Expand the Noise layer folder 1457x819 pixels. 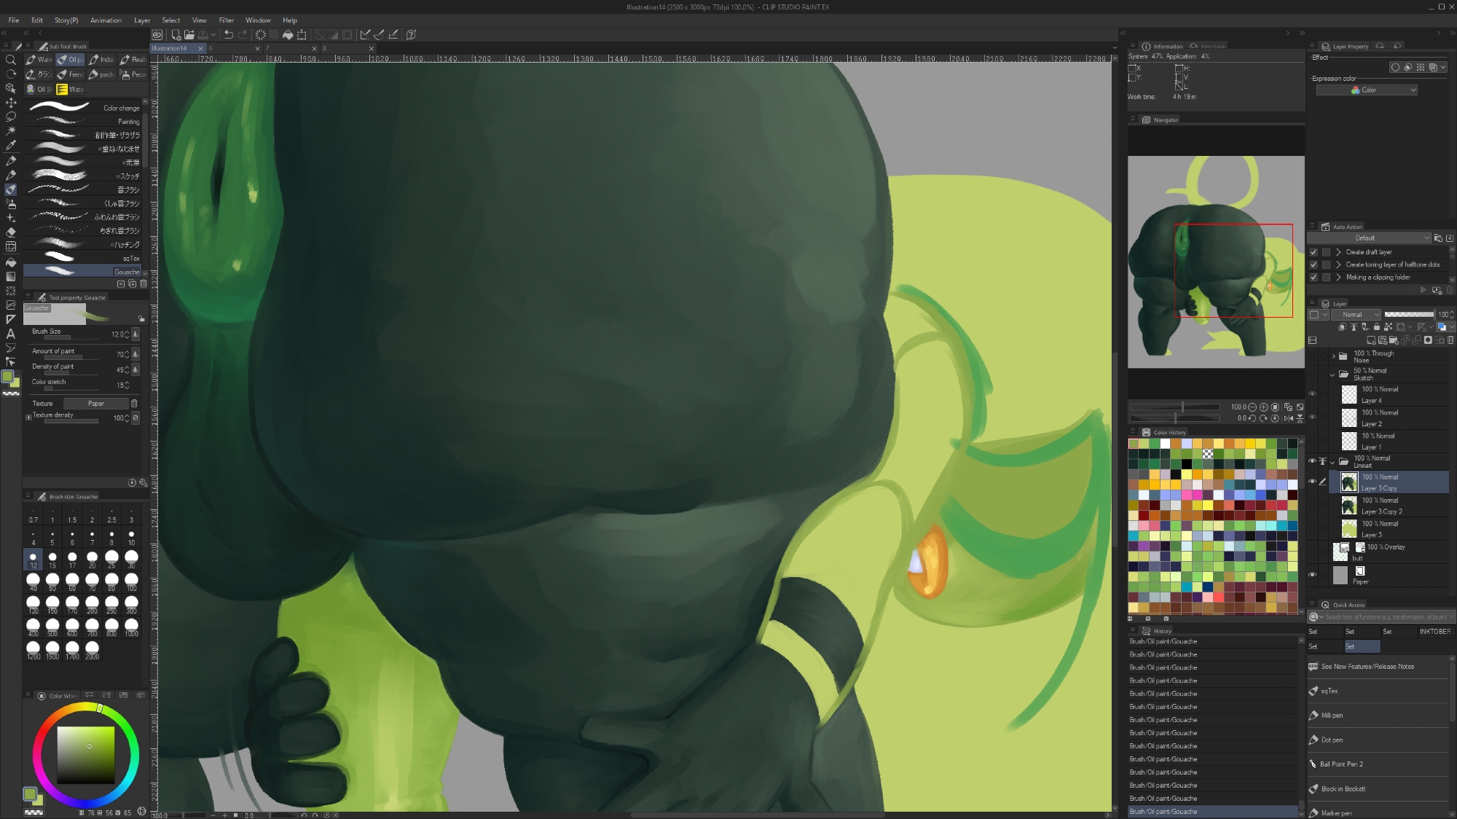click(1334, 356)
